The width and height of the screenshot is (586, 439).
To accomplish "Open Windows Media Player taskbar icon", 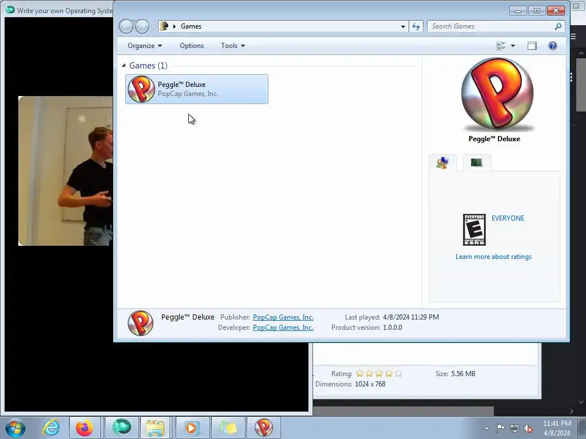I will (x=192, y=428).
